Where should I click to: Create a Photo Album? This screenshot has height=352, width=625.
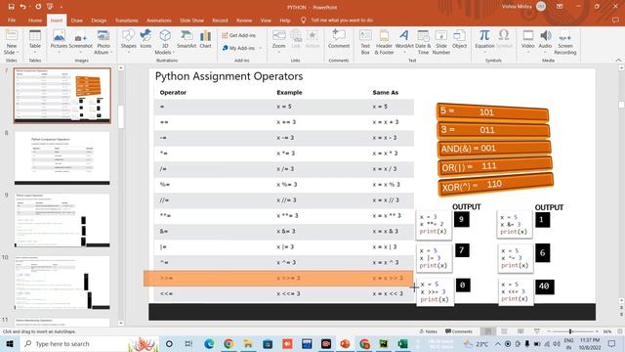[x=104, y=42]
